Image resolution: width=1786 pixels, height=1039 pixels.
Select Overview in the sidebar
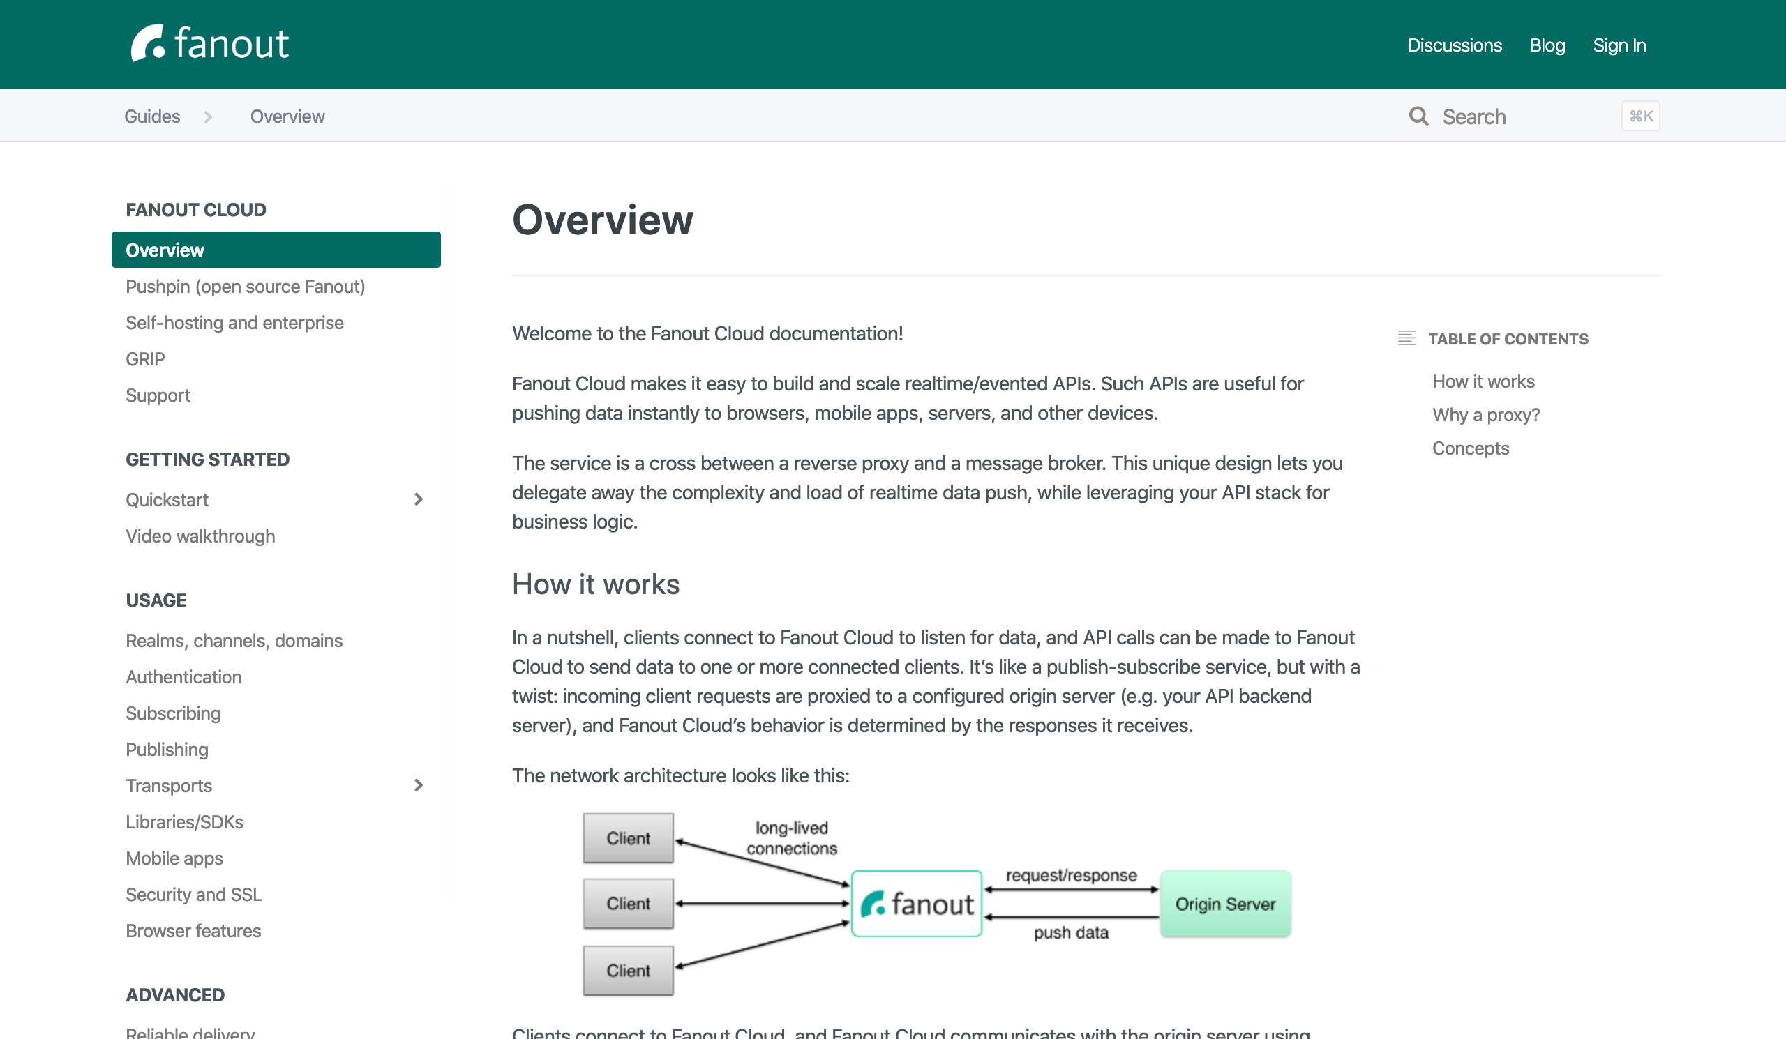tap(276, 250)
